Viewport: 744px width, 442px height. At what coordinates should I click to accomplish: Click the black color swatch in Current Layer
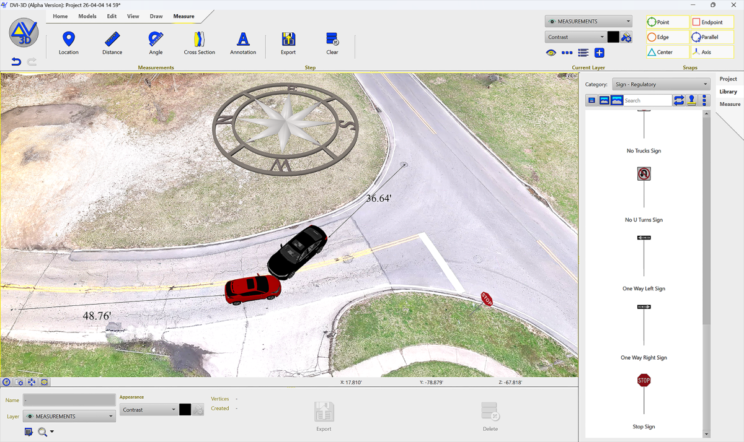tap(613, 37)
